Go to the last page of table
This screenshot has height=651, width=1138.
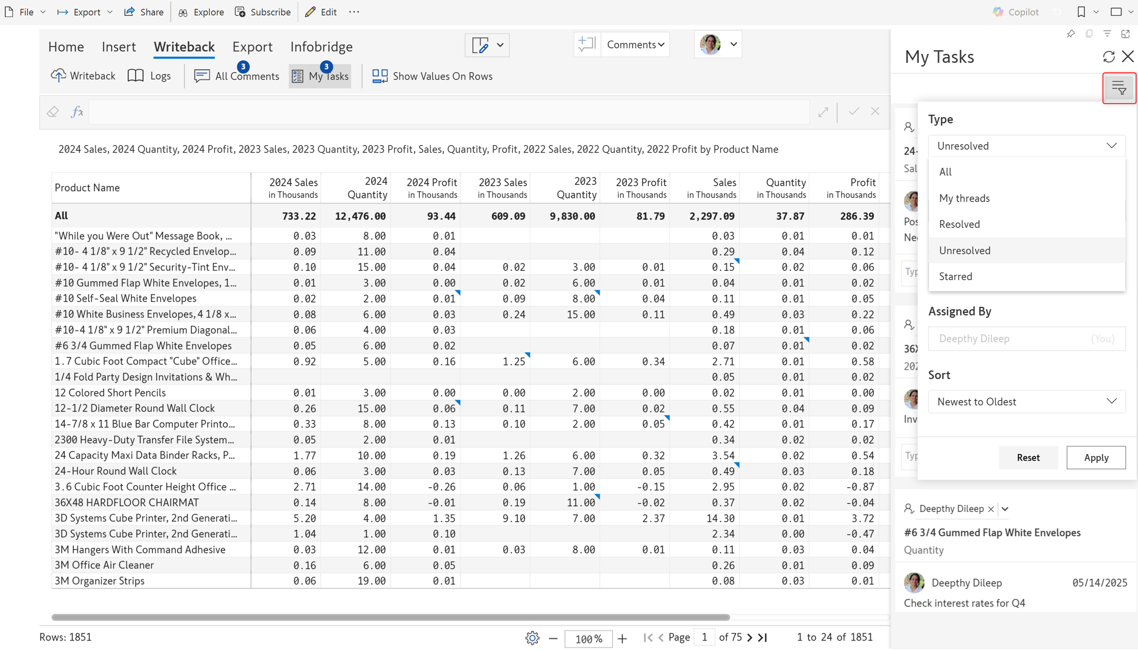point(763,638)
